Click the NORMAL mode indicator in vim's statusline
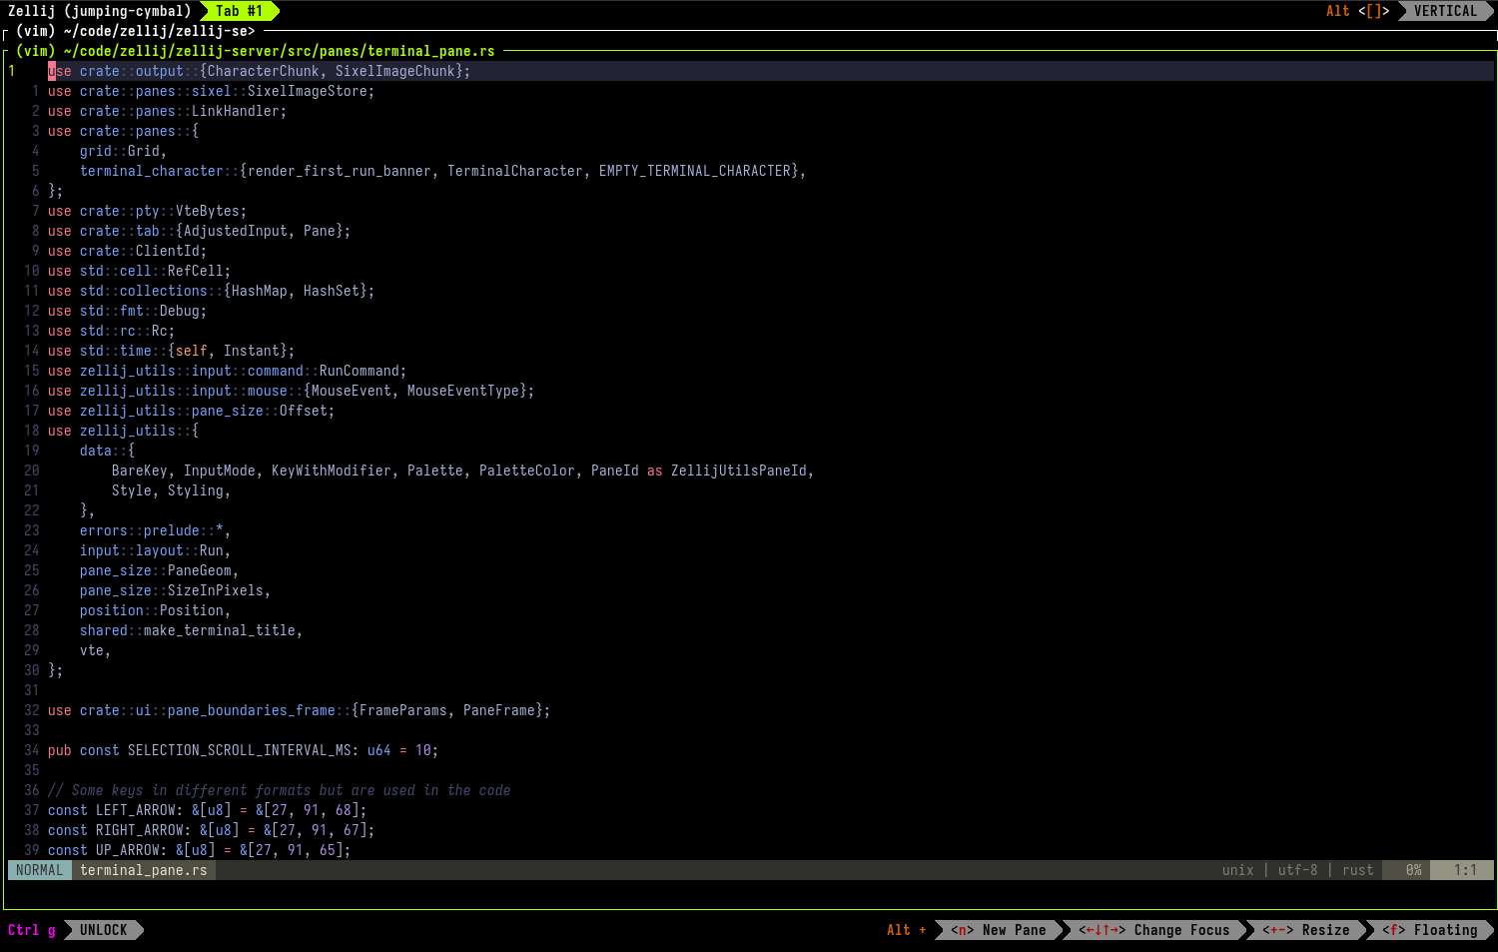 [40, 870]
